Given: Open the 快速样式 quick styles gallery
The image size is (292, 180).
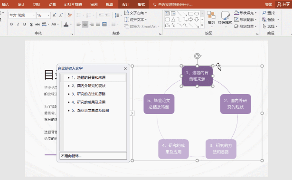Looking at the screenshot, I should [225, 19].
